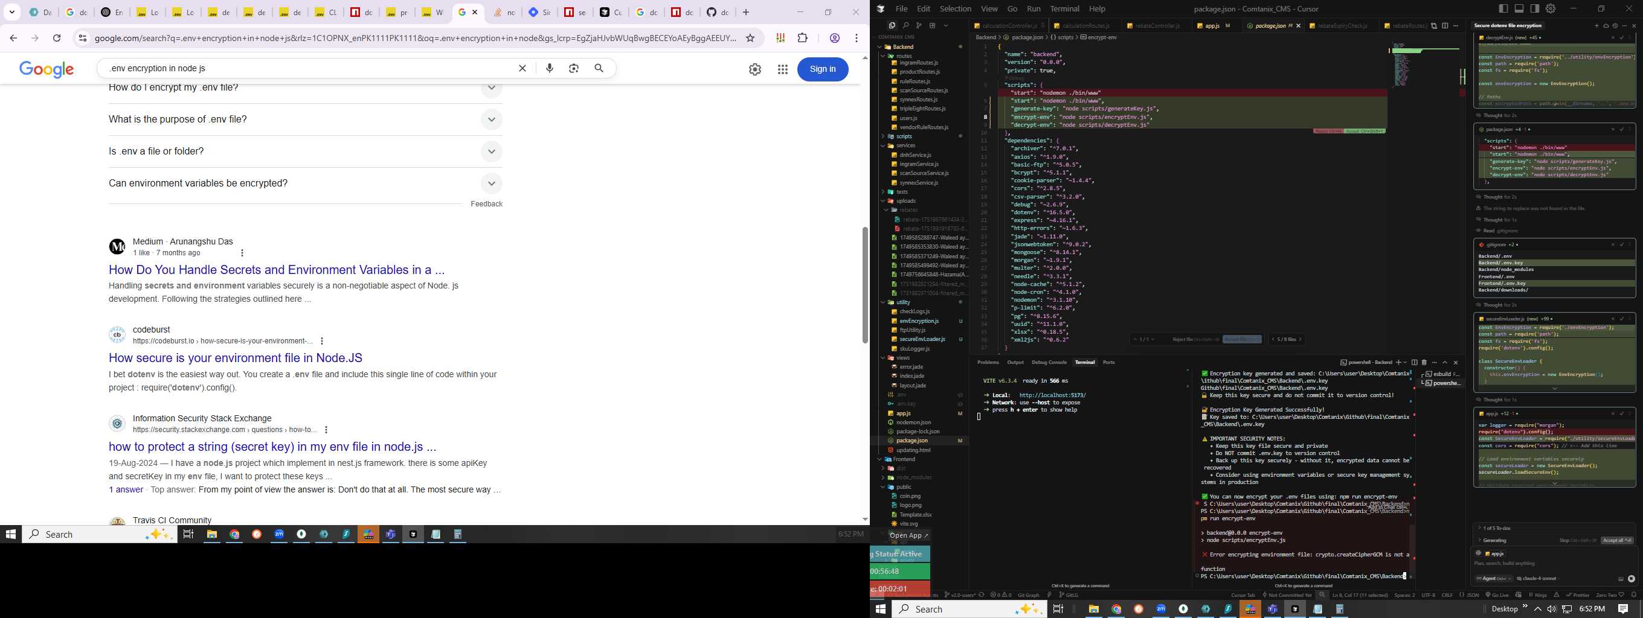The image size is (1643, 618).
Task: Open the Agent mode dropdown in chat
Action: (1494, 579)
